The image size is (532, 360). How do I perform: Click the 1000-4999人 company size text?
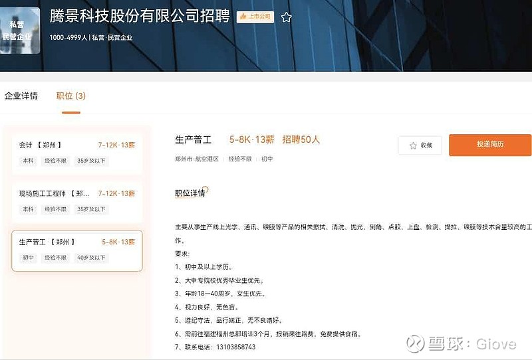68,38
